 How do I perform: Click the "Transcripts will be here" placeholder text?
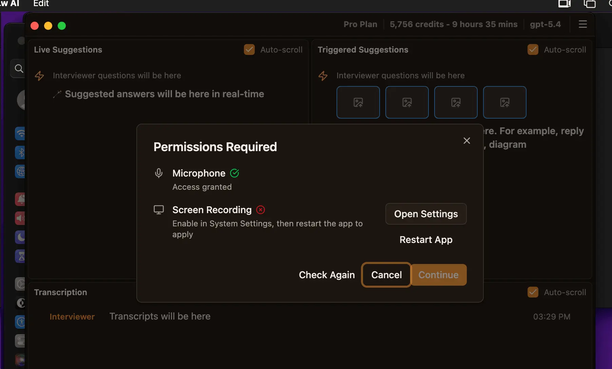pos(160,316)
